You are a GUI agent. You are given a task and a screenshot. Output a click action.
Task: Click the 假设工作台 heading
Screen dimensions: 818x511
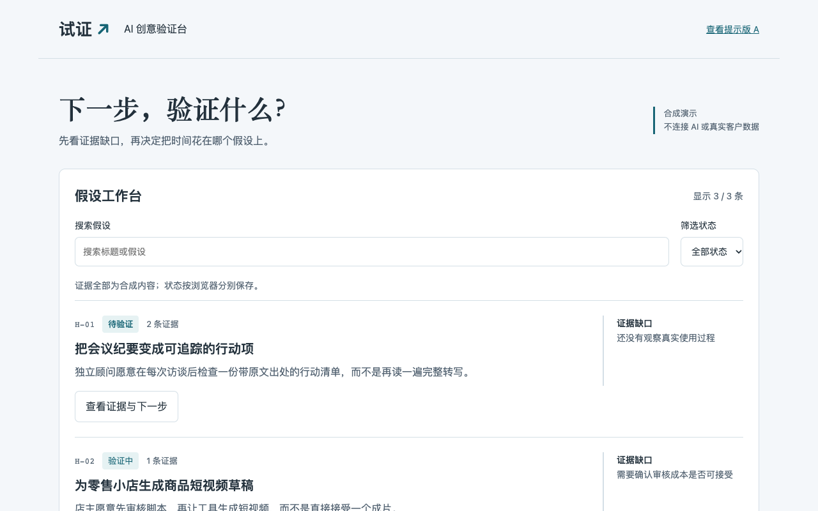(x=108, y=196)
